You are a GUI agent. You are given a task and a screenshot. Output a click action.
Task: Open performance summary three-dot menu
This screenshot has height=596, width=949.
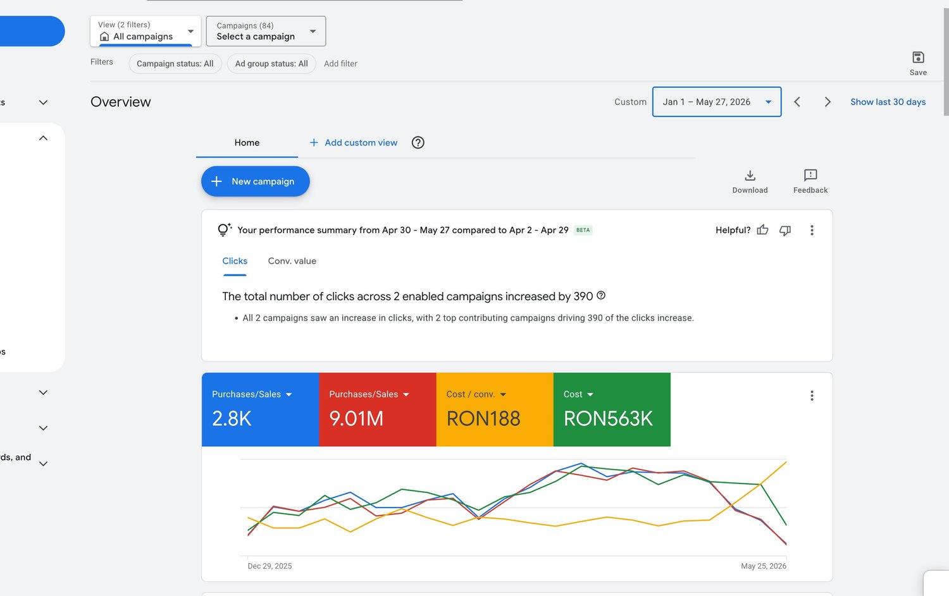(x=812, y=230)
